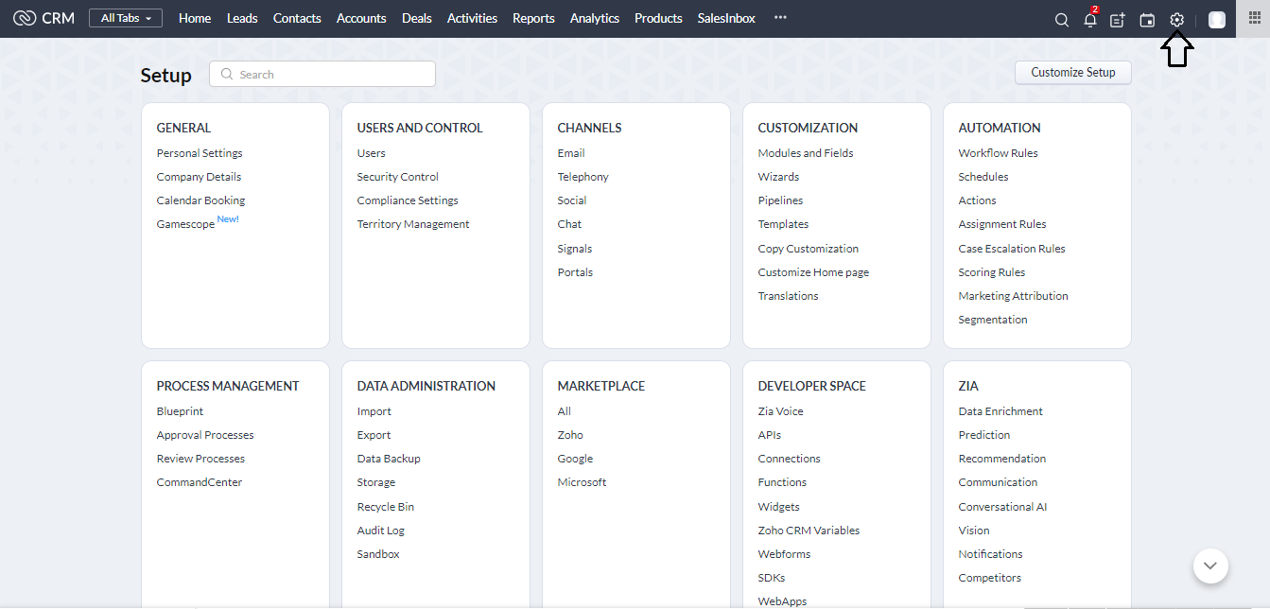Open the SalesInbox tab
Viewport: 1270px width, 609px height.
[726, 18]
